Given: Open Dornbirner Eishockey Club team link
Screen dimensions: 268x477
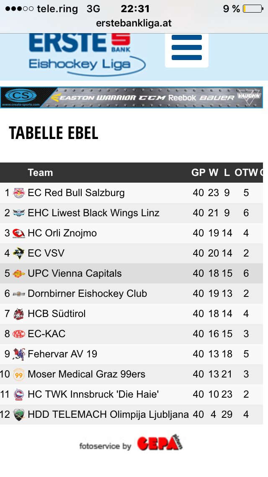Looking at the screenshot, I should coord(87,294).
